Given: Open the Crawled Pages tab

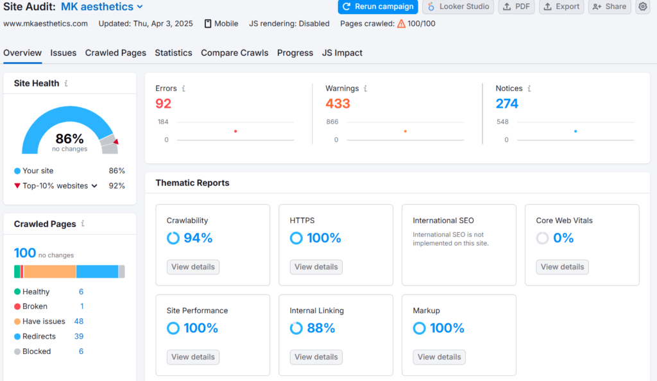Looking at the screenshot, I should (115, 53).
